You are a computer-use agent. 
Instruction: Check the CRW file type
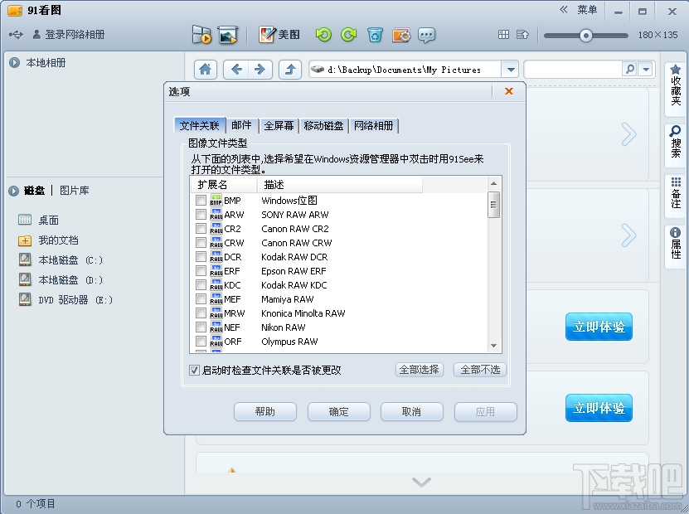(x=201, y=243)
